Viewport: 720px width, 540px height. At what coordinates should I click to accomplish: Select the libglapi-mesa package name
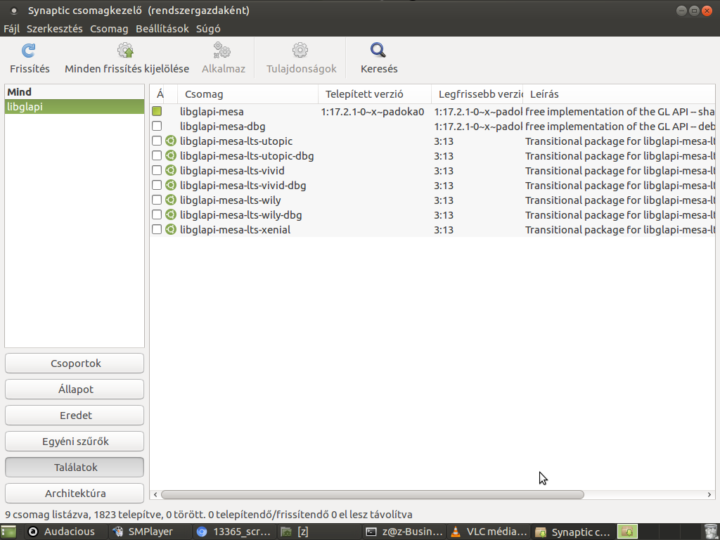coord(212,112)
